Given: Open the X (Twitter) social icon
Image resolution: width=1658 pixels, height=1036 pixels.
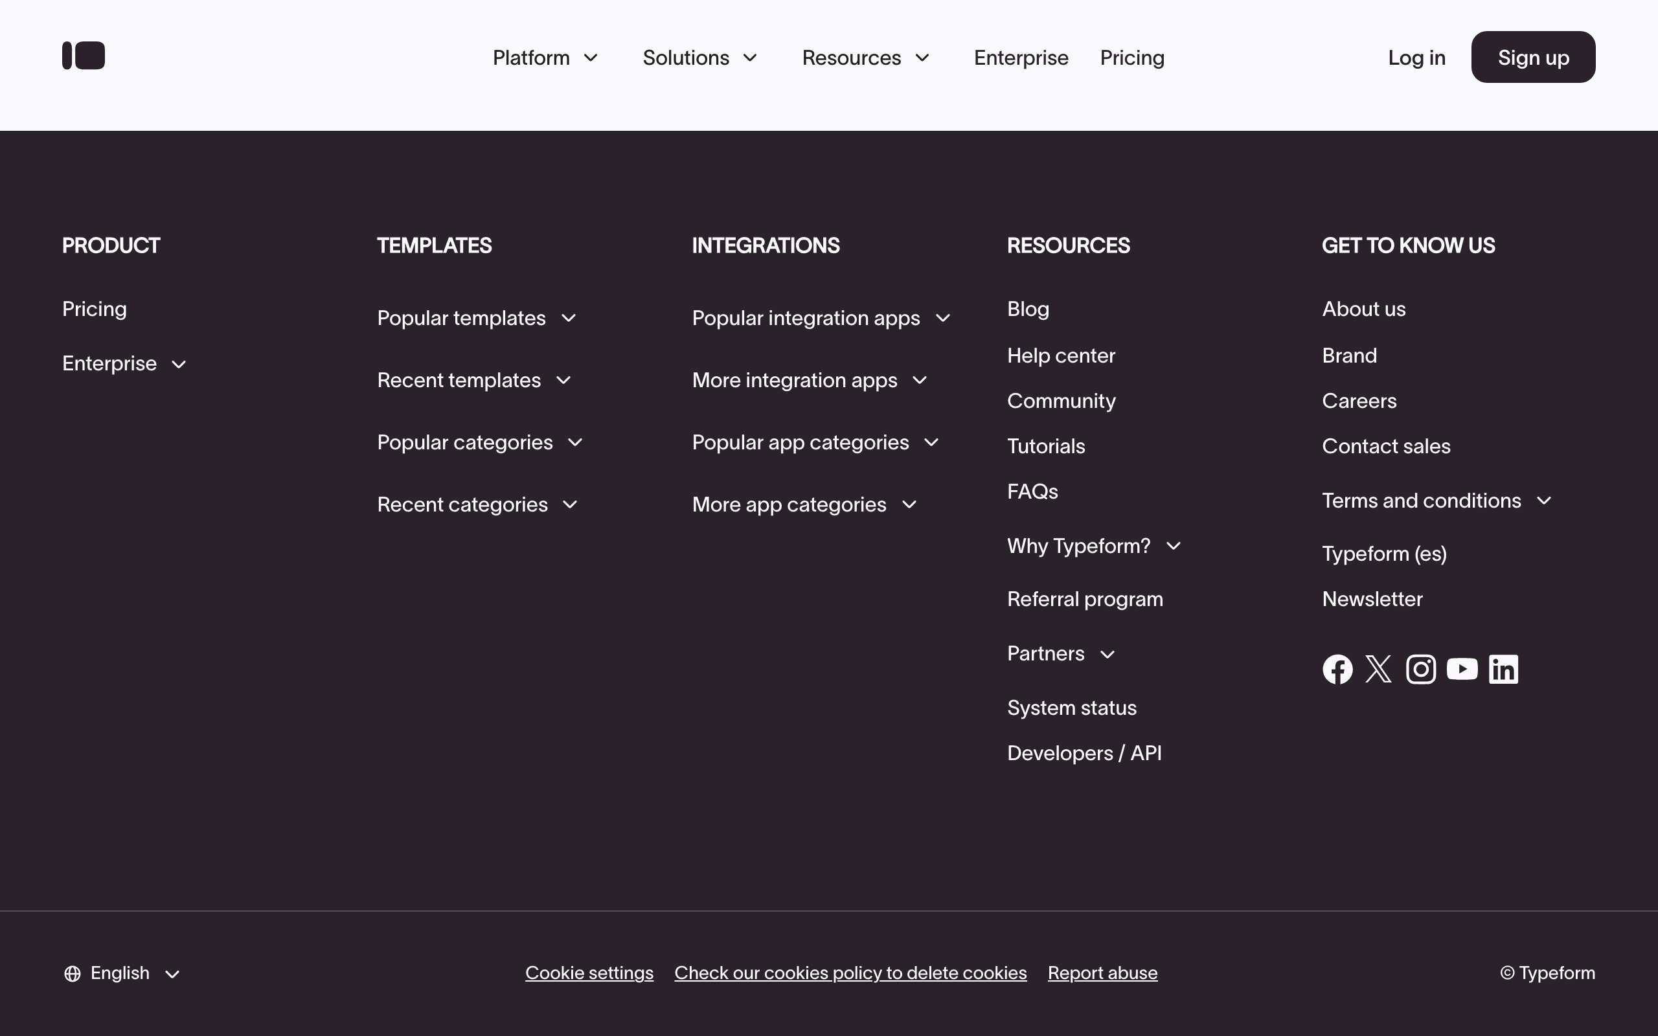Looking at the screenshot, I should pos(1378,669).
